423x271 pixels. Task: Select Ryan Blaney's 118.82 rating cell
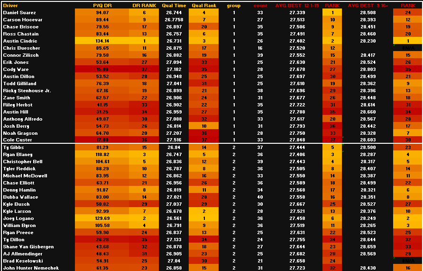(102, 155)
